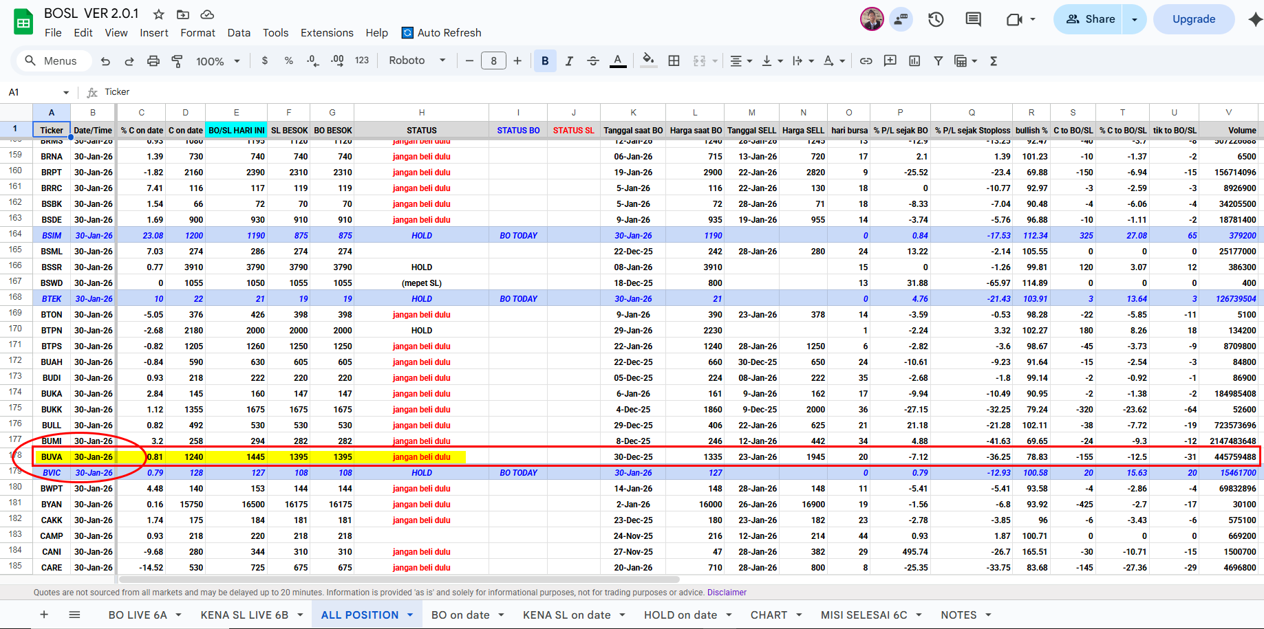Open the ALL POSITION tab dropdown arrow
This screenshot has height=629, width=1264.
coord(410,615)
